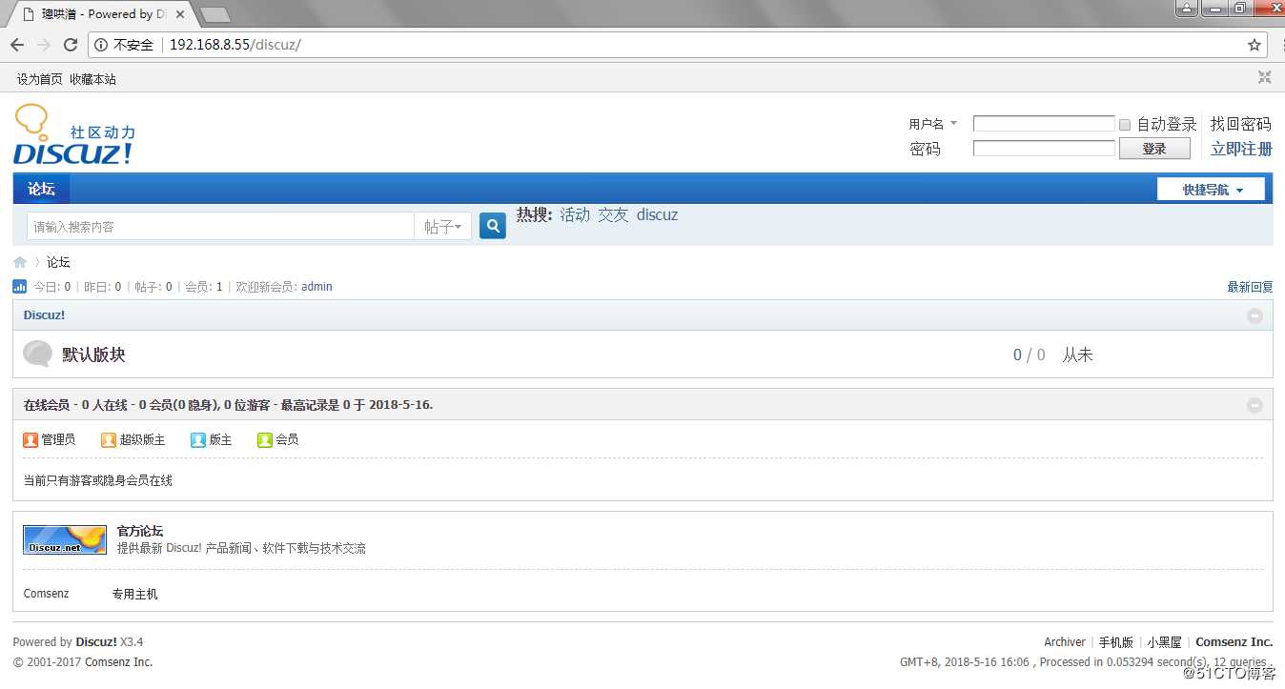1285x689 pixels.
Task: Collapse the Discuz! category section
Action: [x=1254, y=315]
